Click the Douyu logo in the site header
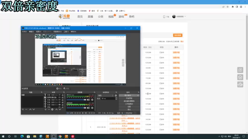Viewport: 248px width, 139px height. [64, 16]
